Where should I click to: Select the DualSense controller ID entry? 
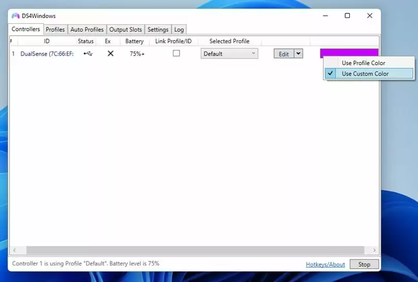[47, 54]
